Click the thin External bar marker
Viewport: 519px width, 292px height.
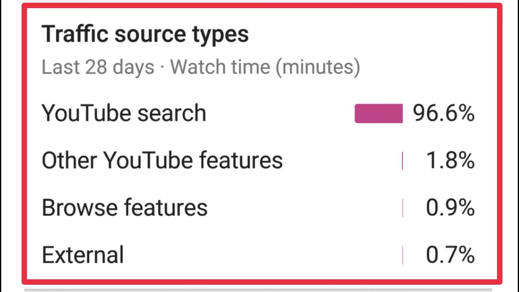click(x=403, y=255)
